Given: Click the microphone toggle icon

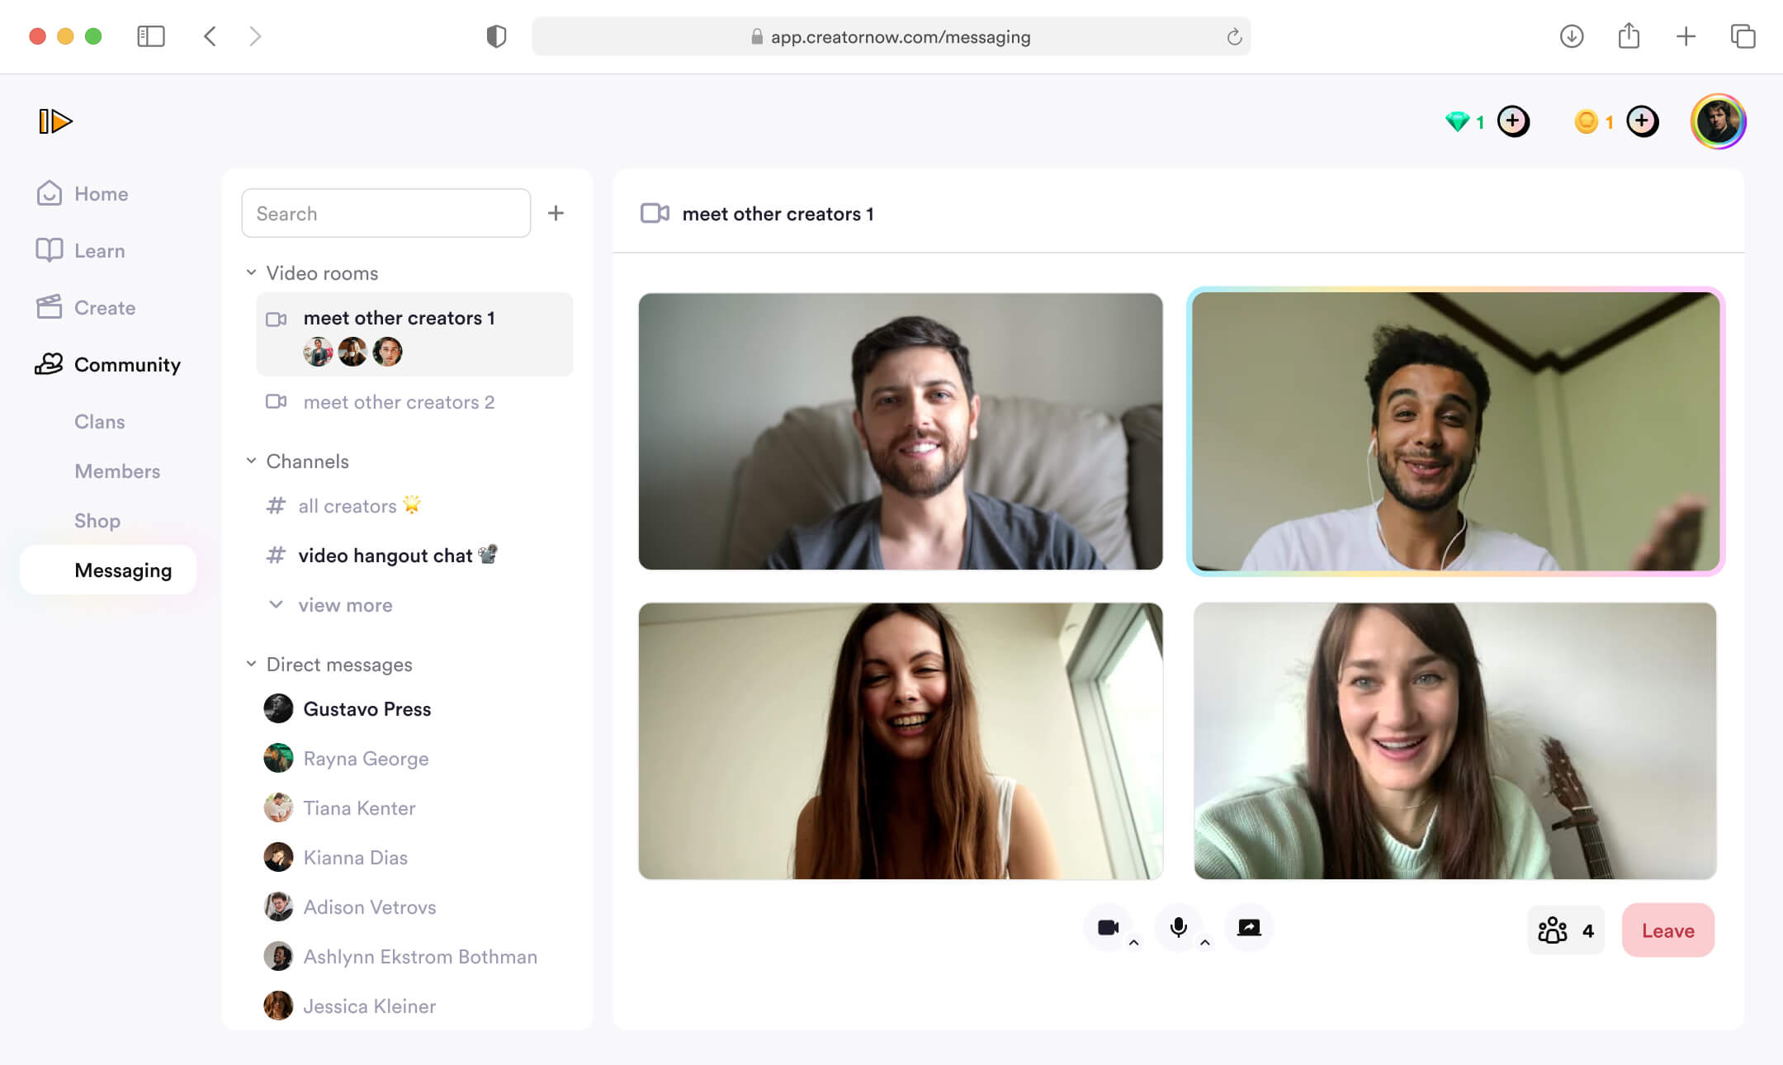Looking at the screenshot, I should 1177,925.
